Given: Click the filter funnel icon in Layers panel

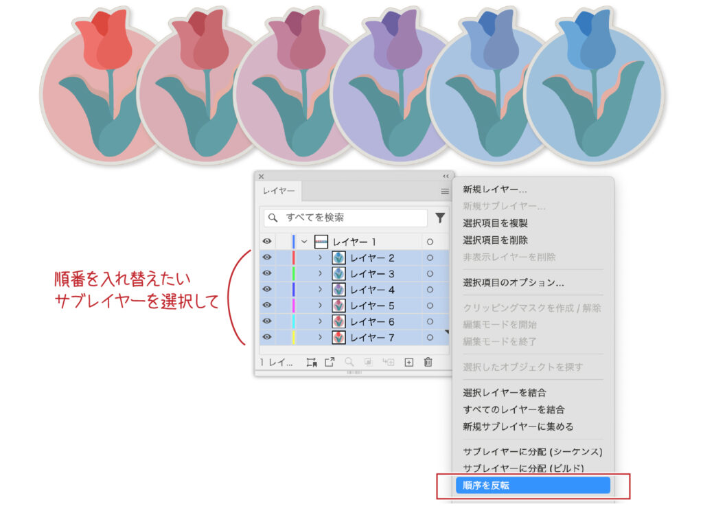Looking at the screenshot, I should [x=440, y=218].
